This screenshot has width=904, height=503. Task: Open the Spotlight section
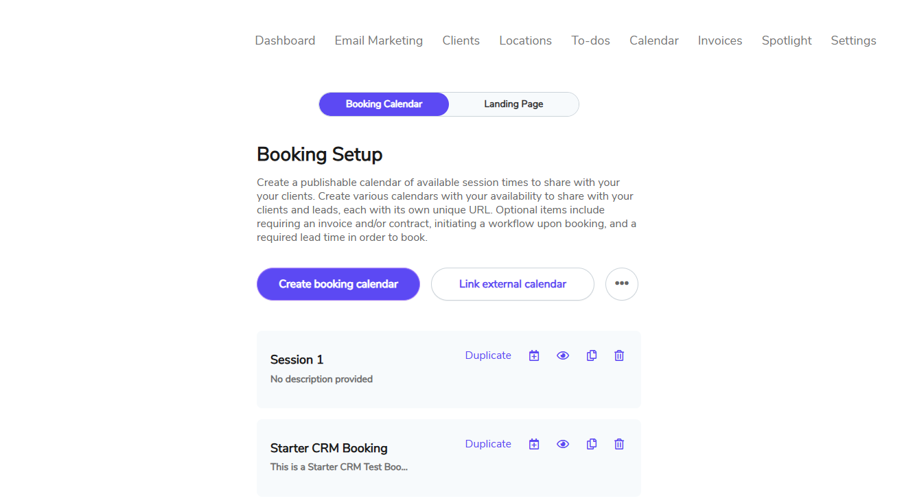click(787, 40)
